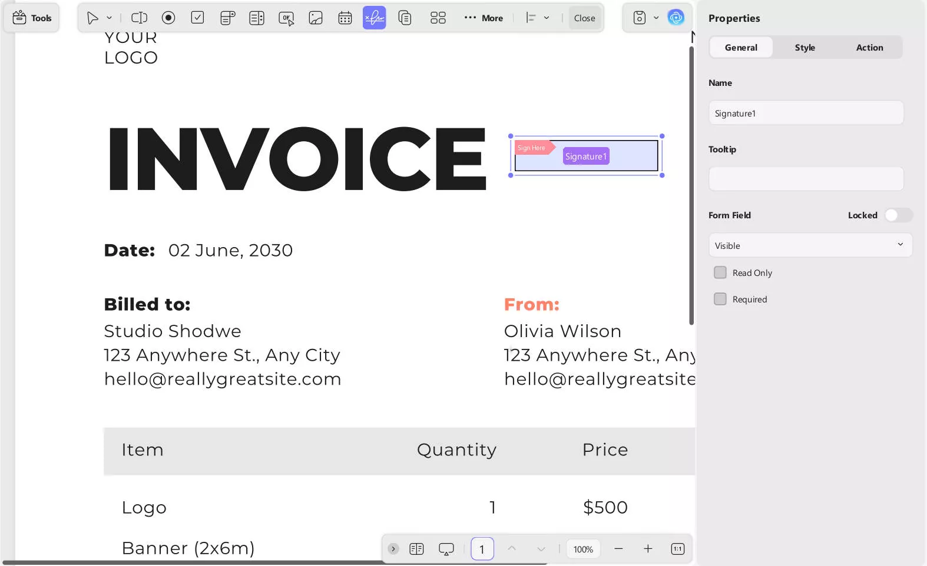Viewport: 927px width, 566px height.
Task: Select the text field tool
Action: click(139, 18)
